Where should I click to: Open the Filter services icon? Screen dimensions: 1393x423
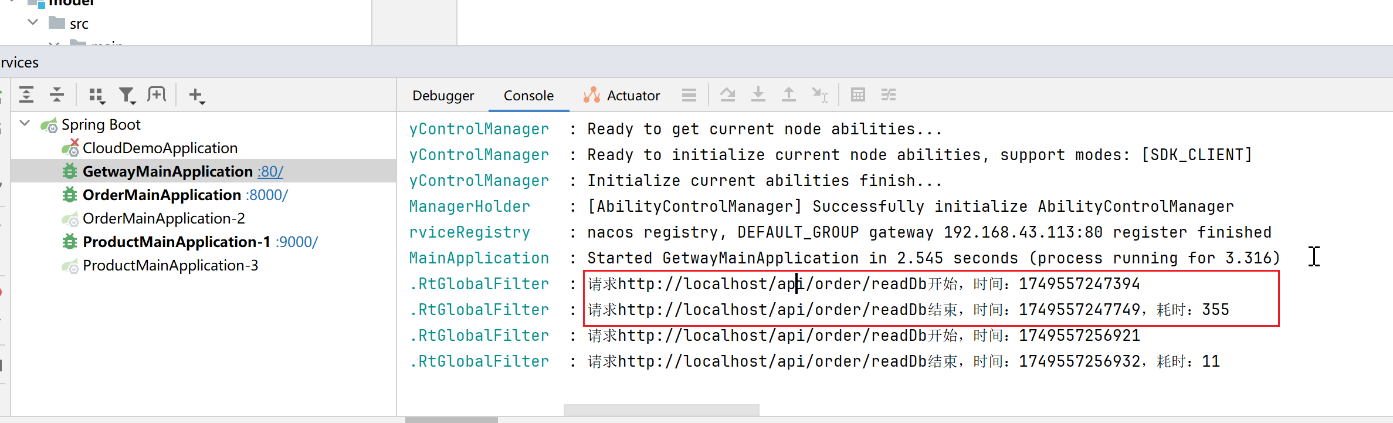pos(127,96)
